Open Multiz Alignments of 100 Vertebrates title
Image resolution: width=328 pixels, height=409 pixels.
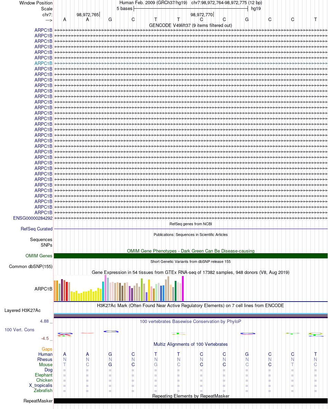coord(191,344)
